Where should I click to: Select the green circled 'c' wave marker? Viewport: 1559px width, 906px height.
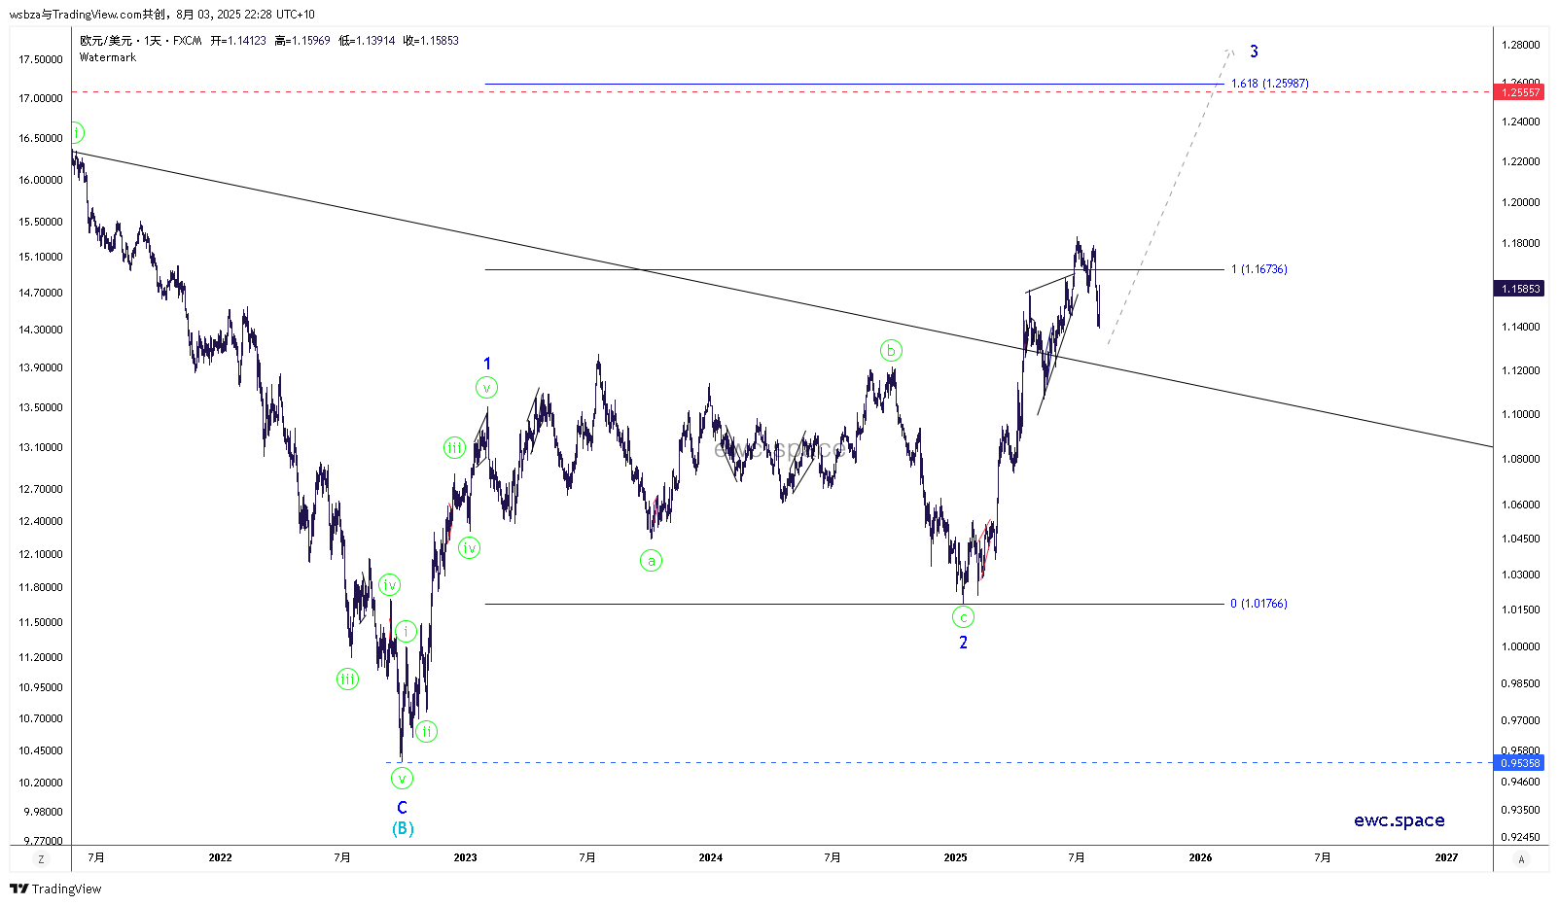(963, 616)
